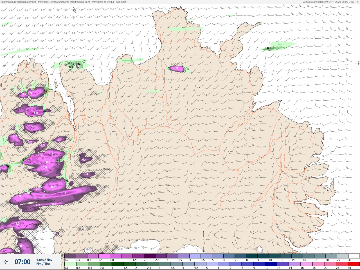
Task: Pick the white 30 swatch ending top legend row
Action: pyautogui.click(x=354, y=256)
